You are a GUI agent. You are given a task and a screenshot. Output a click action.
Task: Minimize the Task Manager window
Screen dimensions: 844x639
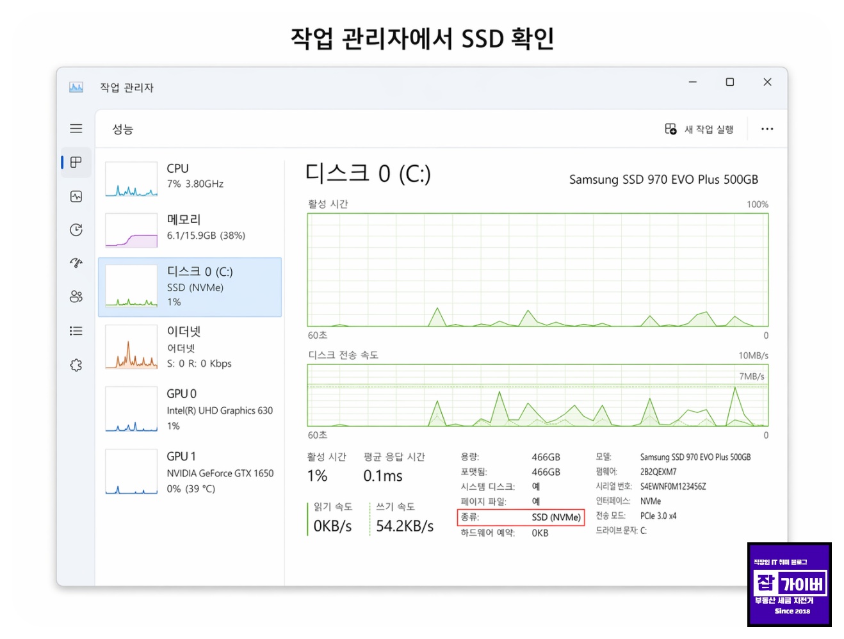(x=692, y=82)
